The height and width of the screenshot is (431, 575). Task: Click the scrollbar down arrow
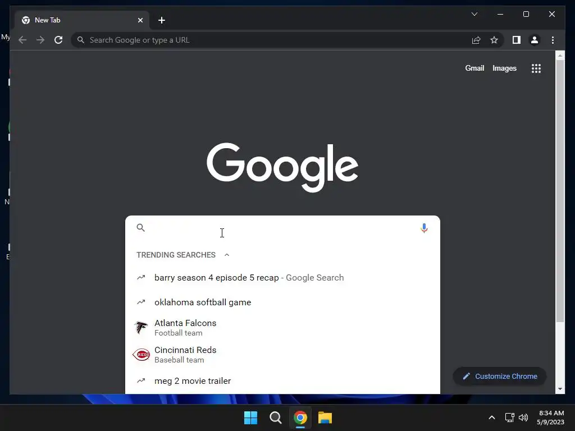pos(560,389)
